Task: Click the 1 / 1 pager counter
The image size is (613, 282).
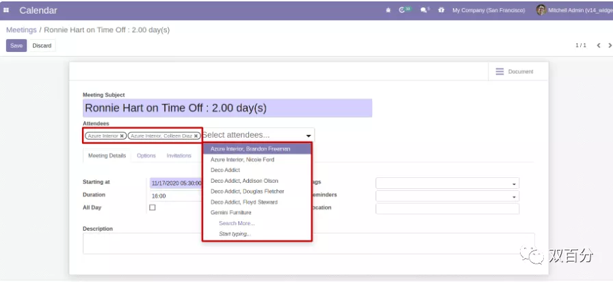Action: pyautogui.click(x=581, y=45)
